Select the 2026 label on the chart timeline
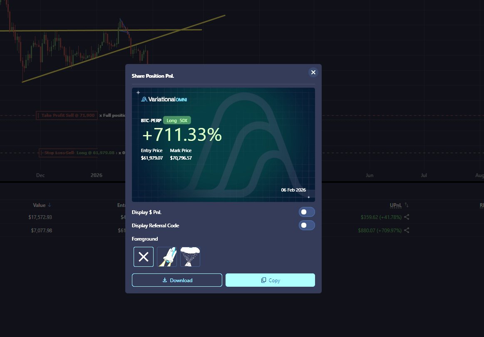Screen dimensions: 484x337 (96, 175)
